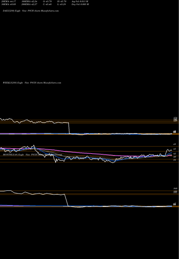The height and width of the screenshot is (259, 179).
Task: Select the 100EMA value readout
Action: 30,1
